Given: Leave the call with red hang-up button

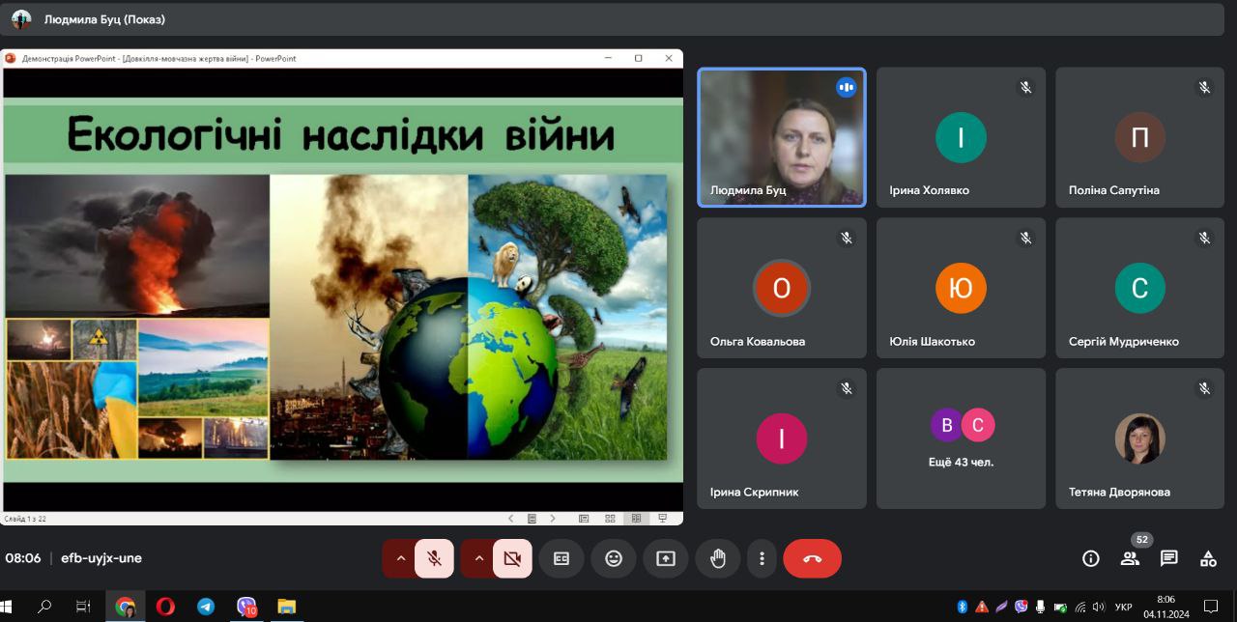Looking at the screenshot, I should 812,558.
